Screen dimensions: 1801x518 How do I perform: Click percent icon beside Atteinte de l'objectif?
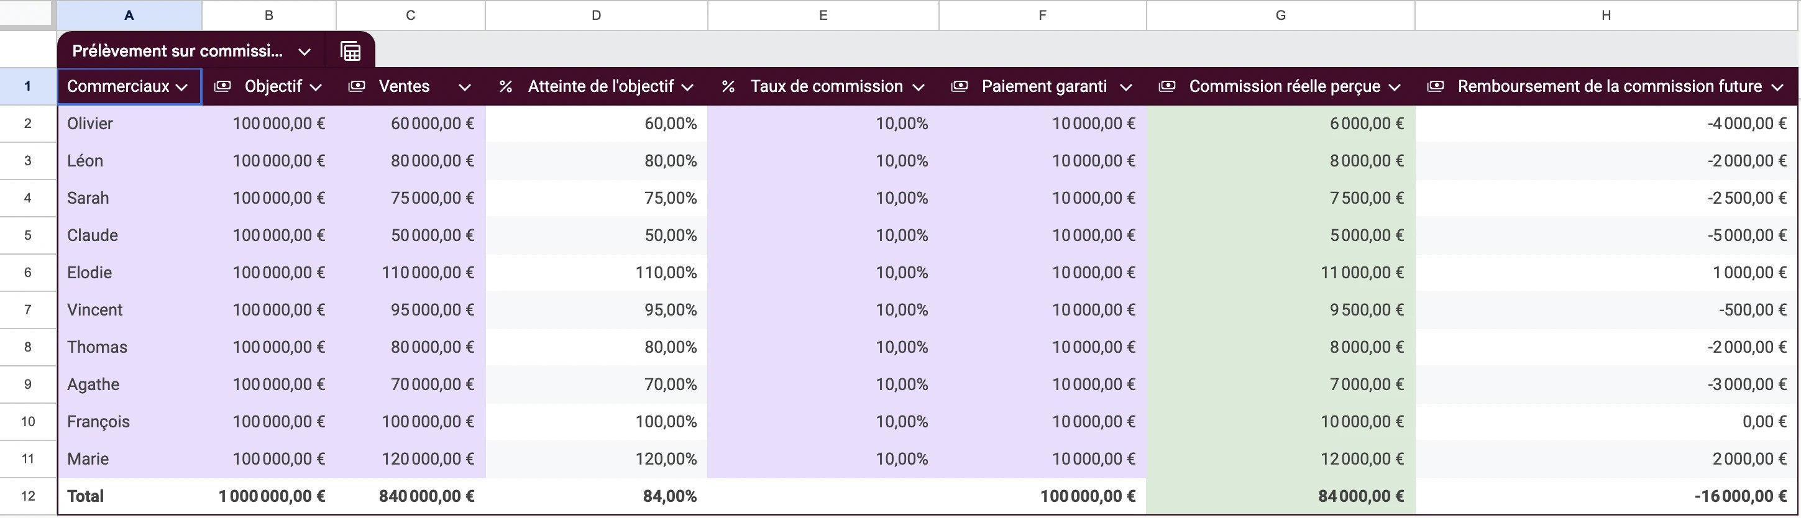pyautogui.click(x=505, y=87)
